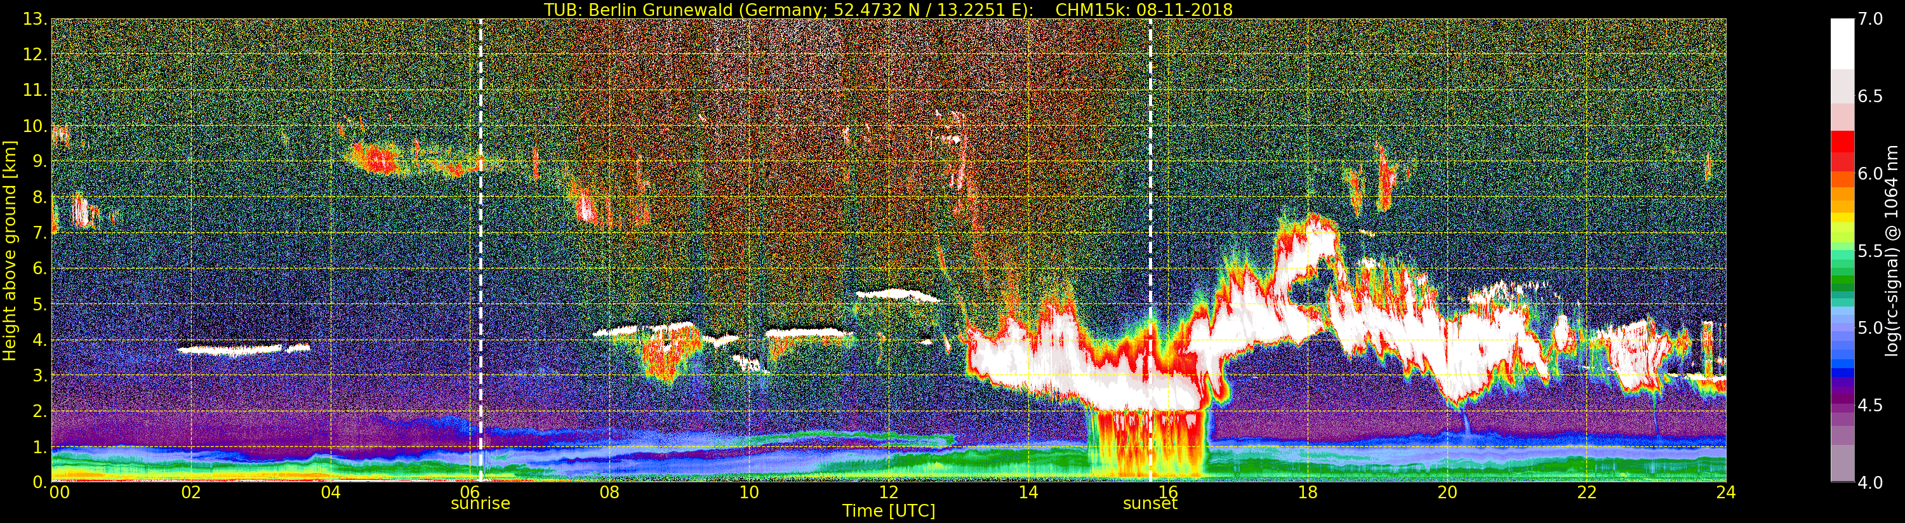Click the y-axis tick label '11.'
Viewport: 1905px width, 523px height.
click(x=35, y=90)
